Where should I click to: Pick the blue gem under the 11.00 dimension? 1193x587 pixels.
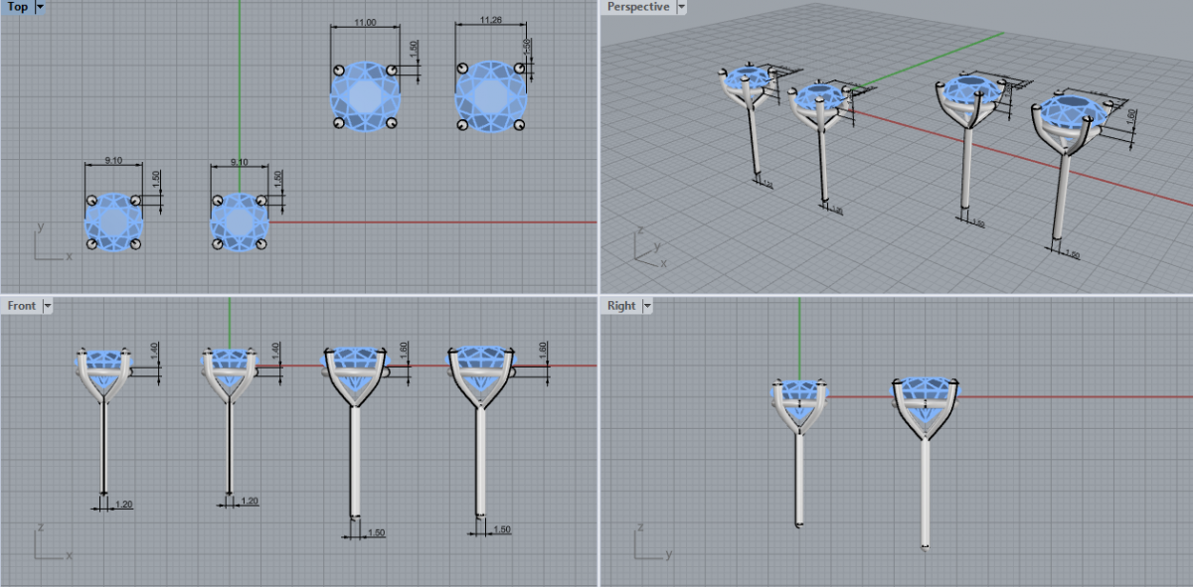click(364, 96)
